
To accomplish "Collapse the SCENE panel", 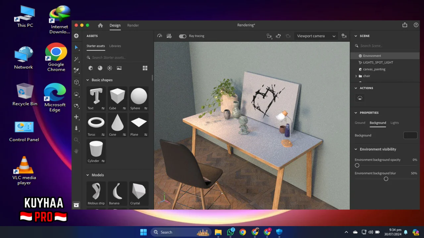I will click(356, 36).
